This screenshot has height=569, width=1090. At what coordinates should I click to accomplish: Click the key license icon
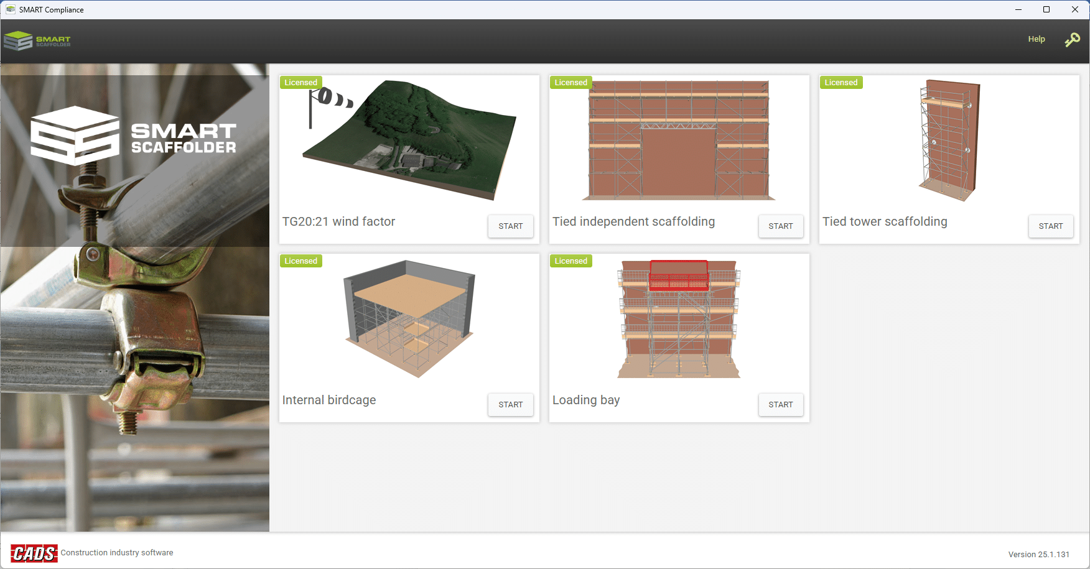pyautogui.click(x=1072, y=40)
